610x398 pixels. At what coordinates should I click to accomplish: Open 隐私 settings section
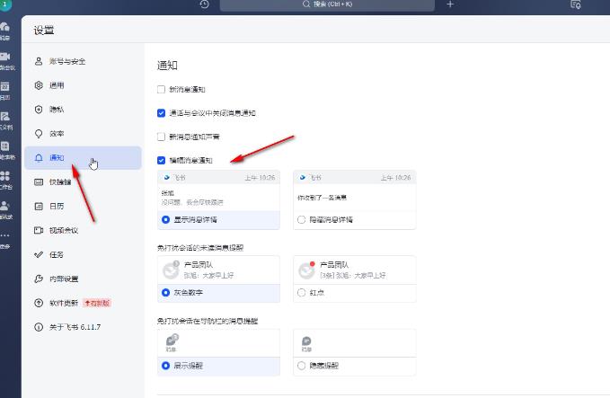(x=83, y=110)
